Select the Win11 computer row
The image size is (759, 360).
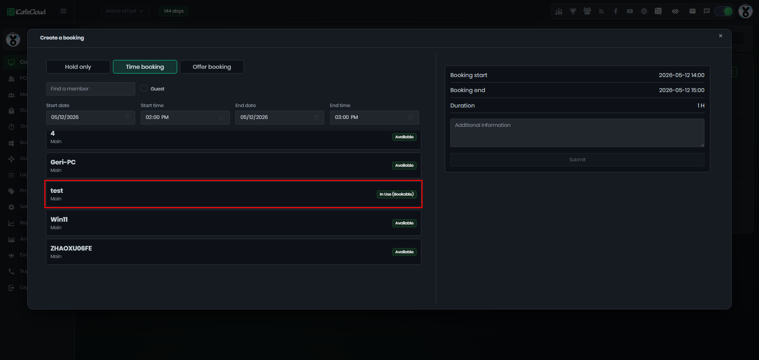tap(234, 223)
